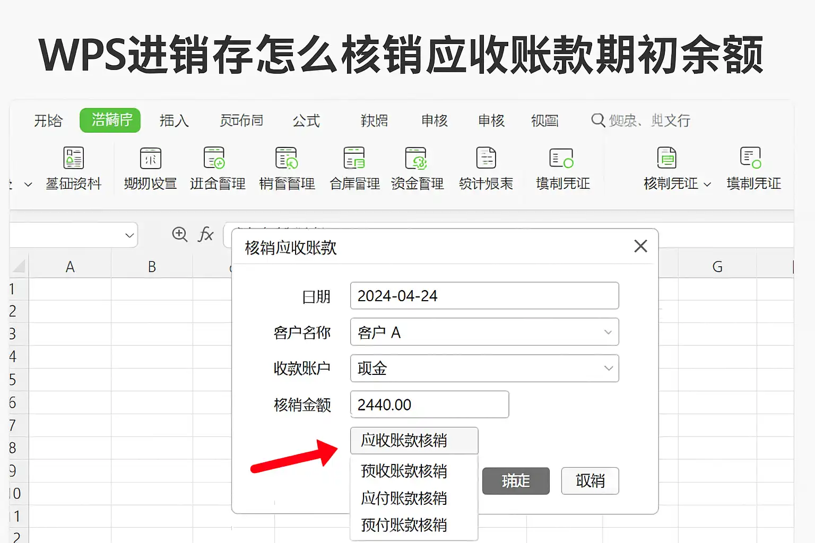Click the fx insert function icon
This screenshot has height=543, width=815.
coord(205,234)
